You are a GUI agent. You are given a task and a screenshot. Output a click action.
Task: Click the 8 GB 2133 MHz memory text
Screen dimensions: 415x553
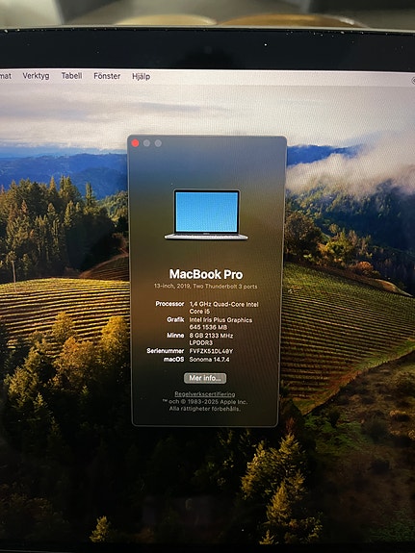(x=211, y=339)
